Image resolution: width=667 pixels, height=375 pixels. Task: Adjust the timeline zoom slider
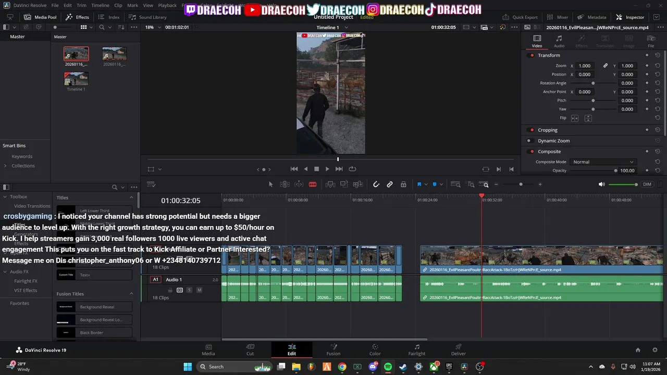pyautogui.click(x=521, y=184)
